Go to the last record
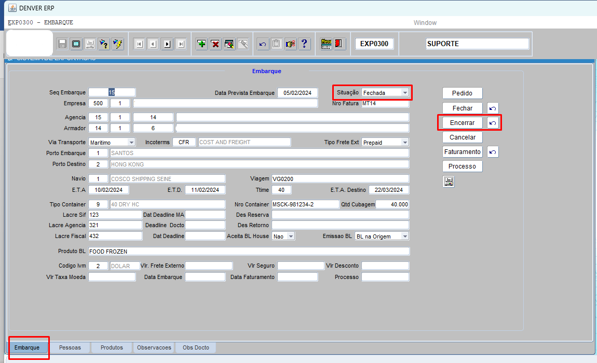Viewport: 597px width, 363px height. 181,44
